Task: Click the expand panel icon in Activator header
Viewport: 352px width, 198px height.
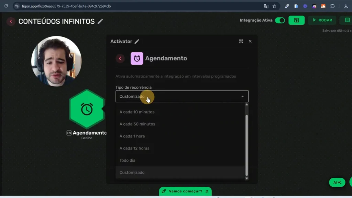Action: 241,41
